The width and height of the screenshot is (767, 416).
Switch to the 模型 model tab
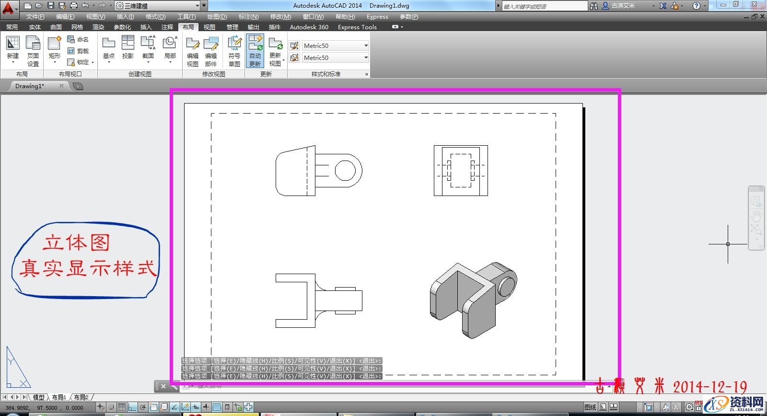(x=38, y=397)
